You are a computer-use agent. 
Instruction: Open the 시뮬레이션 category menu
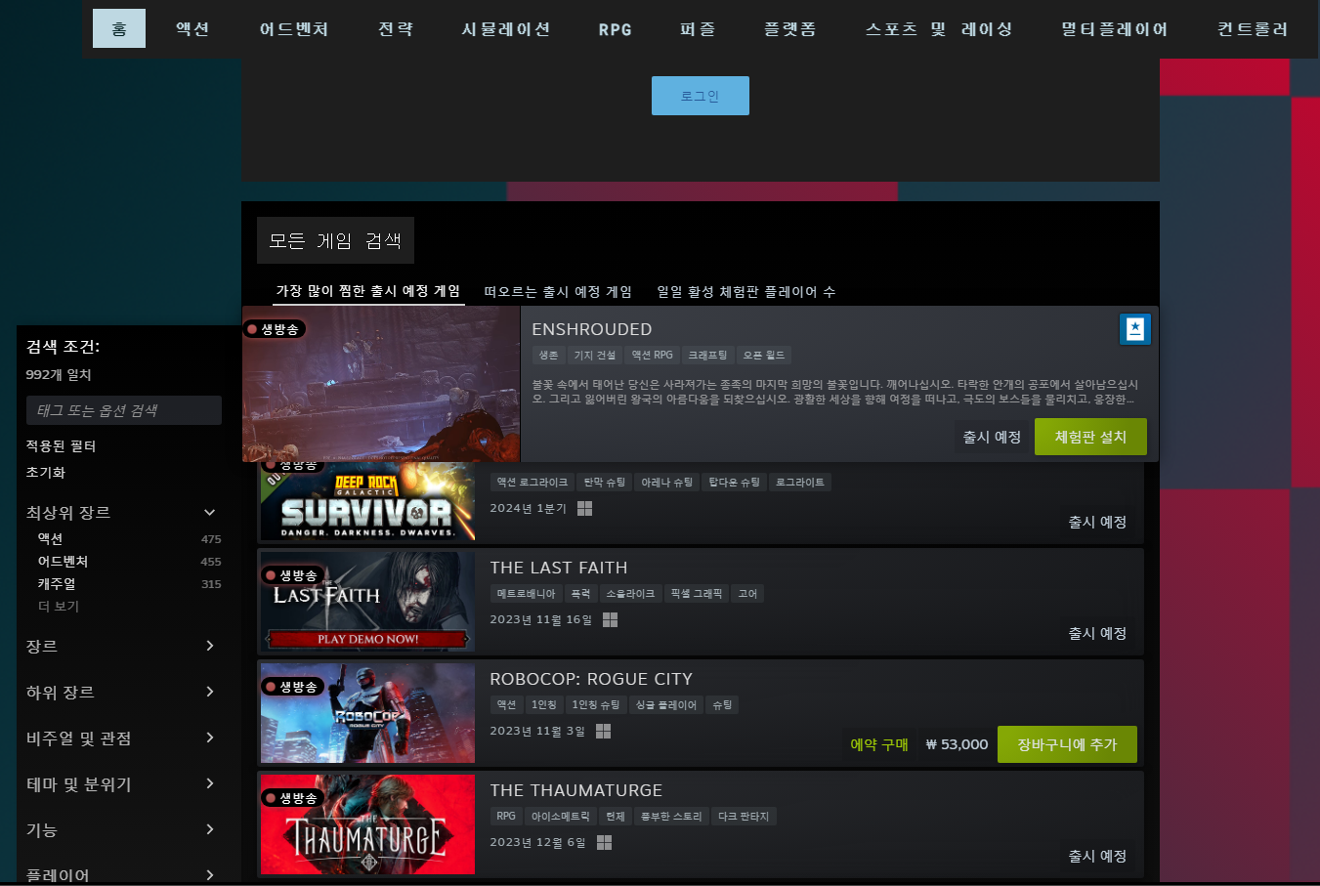[506, 28]
